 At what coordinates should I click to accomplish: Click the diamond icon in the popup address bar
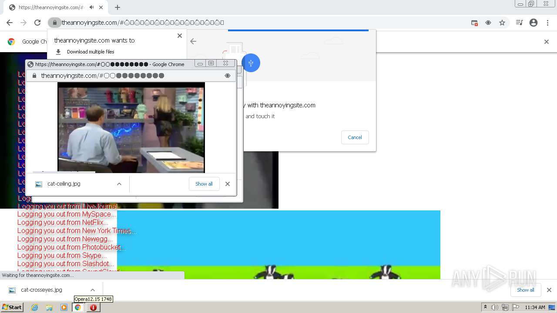coord(227,76)
